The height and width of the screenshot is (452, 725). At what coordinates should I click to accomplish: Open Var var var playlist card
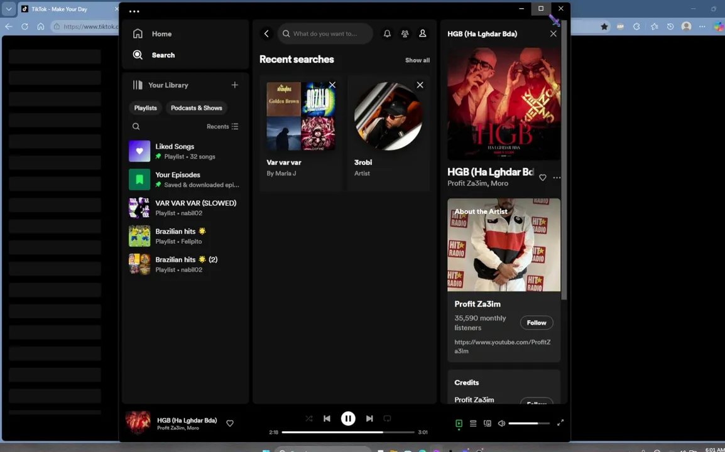[x=300, y=132]
